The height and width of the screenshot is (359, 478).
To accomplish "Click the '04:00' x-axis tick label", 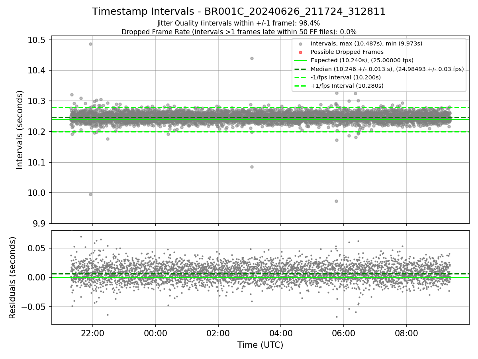I will (281, 333).
